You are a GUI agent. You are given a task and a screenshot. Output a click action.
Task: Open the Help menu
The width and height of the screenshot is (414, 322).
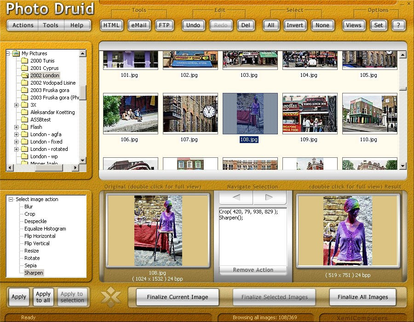point(77,25)
